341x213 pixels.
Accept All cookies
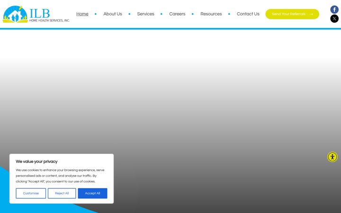click(x=92, y=193)
